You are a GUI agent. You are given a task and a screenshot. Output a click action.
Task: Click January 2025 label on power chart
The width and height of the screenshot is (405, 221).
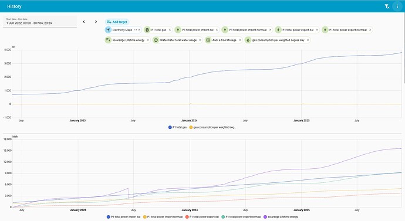(302, 210)
